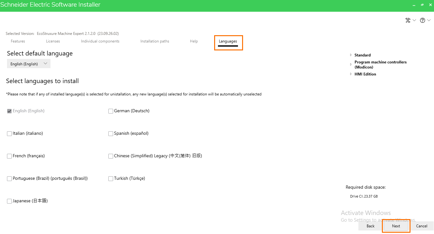Click the German (Deutsch) label text

pyautogui.click(x=132, y=111)
